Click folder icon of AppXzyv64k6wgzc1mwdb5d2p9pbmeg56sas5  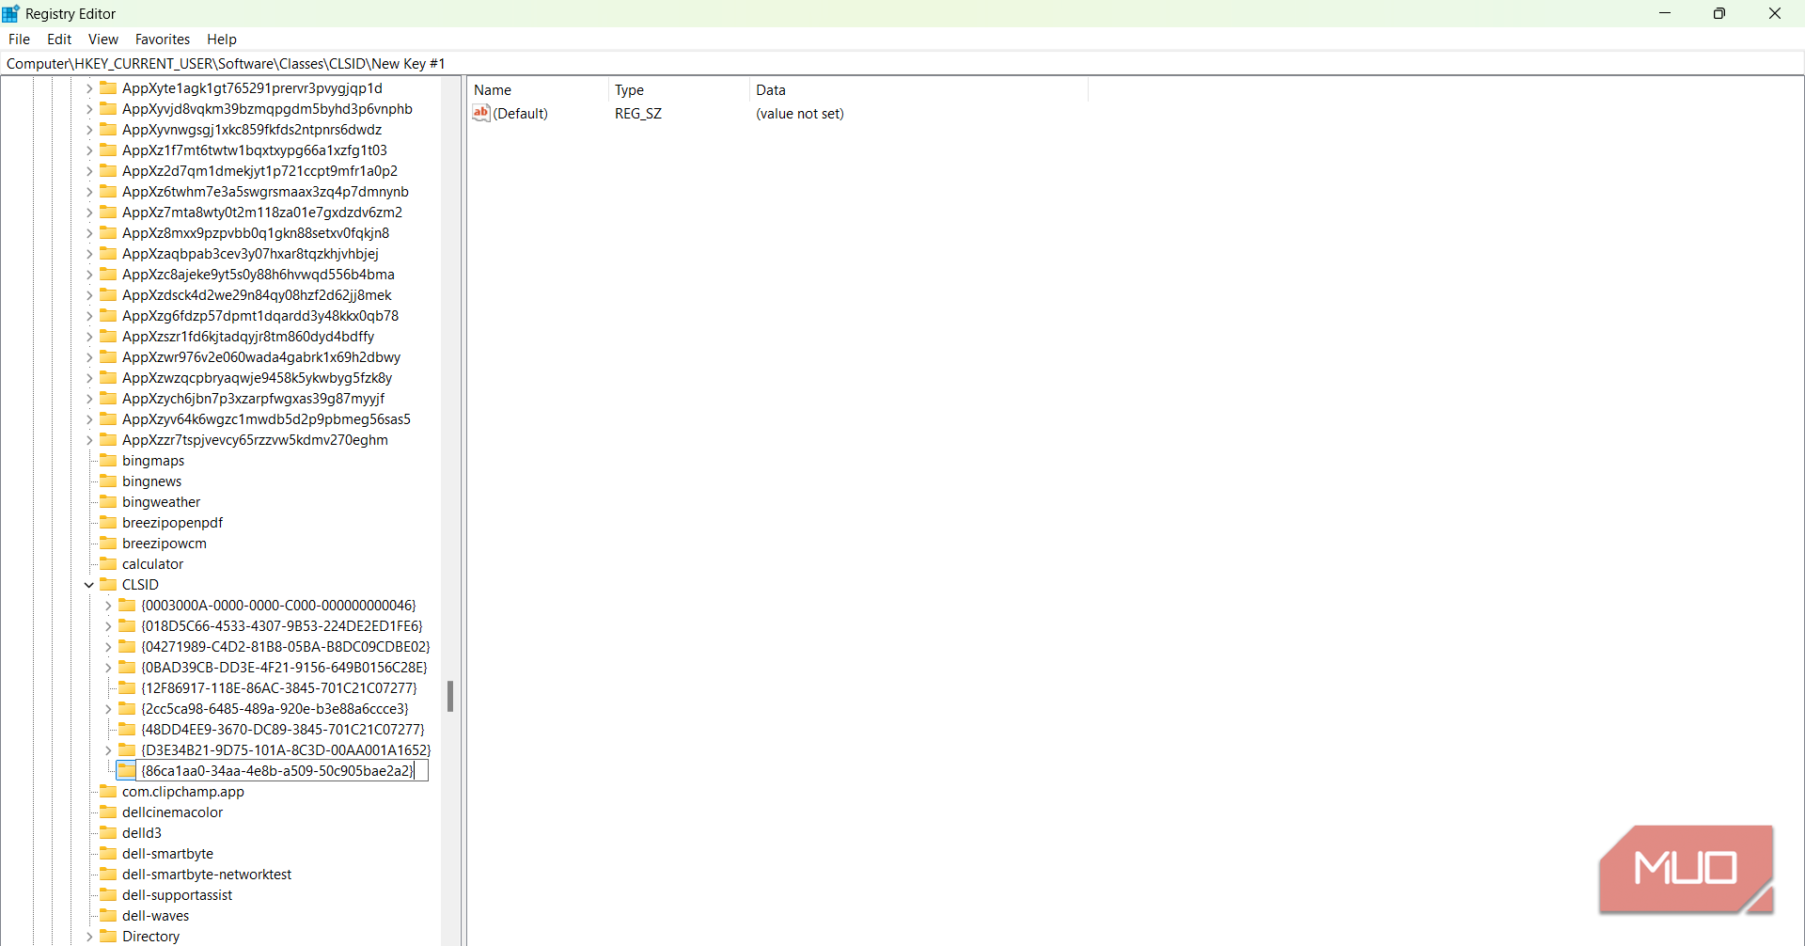point(108,418)
